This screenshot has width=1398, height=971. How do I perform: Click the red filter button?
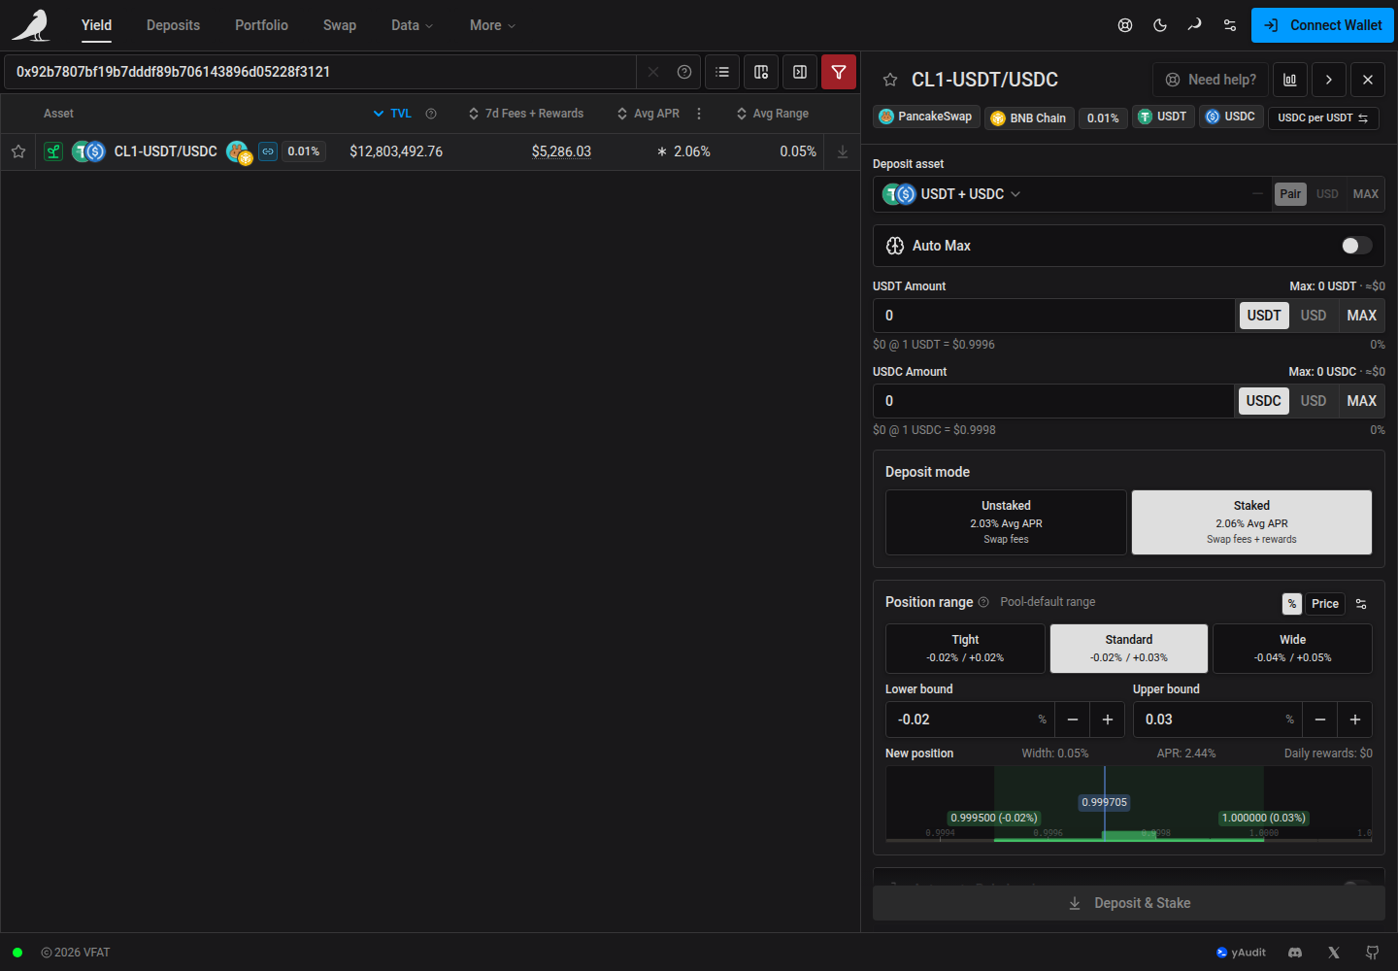pyautogui.click(x=839, y=72)
